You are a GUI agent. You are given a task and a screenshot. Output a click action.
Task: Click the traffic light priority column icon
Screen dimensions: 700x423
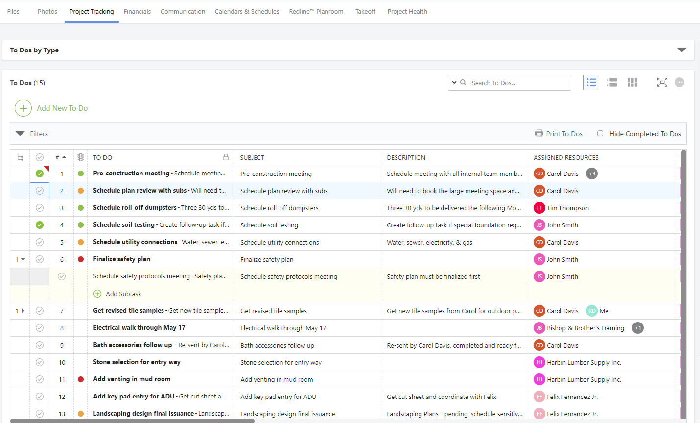(x=81, y=157)
